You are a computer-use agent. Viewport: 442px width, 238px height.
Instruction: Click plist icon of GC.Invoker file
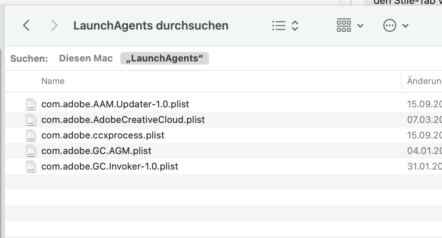[31, 166]
